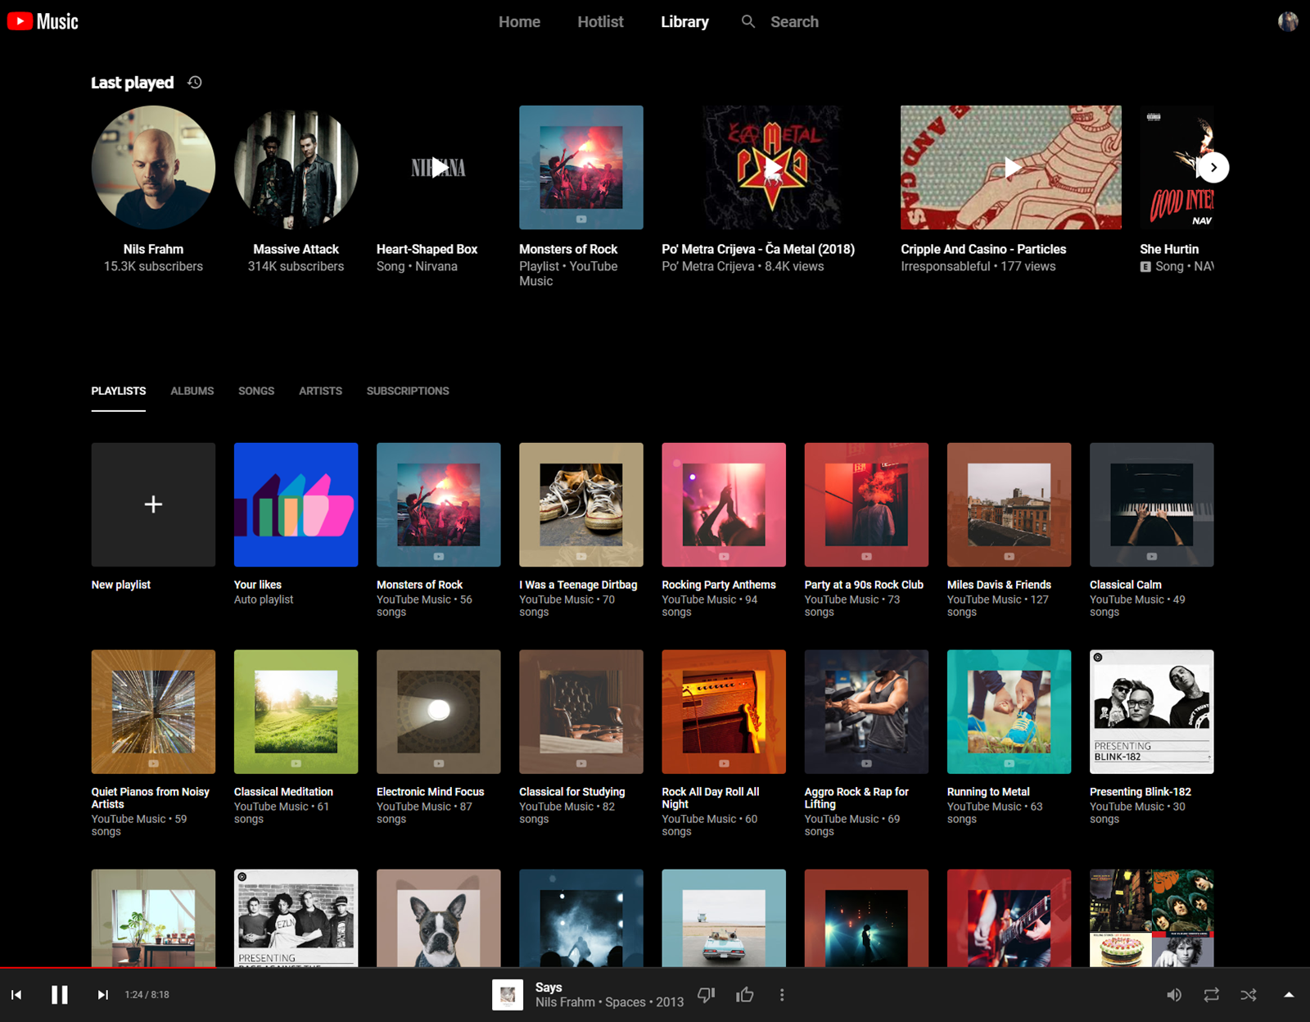Skip to the next track

point(102,994)
